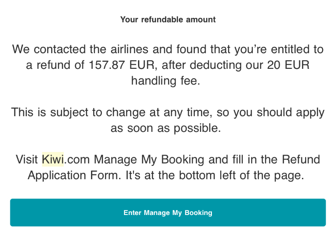336x236 pixels.
Task: Click "Manage My Booking" in the paragraph
Action: point(149,159)
